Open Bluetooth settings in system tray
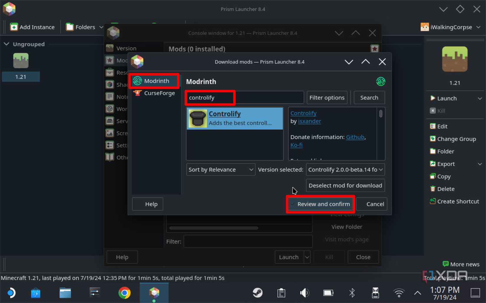This screenshot has width=486, height=303. [x=352, y=293]
